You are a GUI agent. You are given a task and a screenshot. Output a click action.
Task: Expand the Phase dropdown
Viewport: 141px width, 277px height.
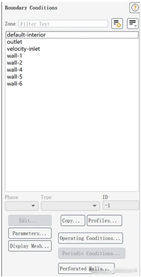[22, 206]
